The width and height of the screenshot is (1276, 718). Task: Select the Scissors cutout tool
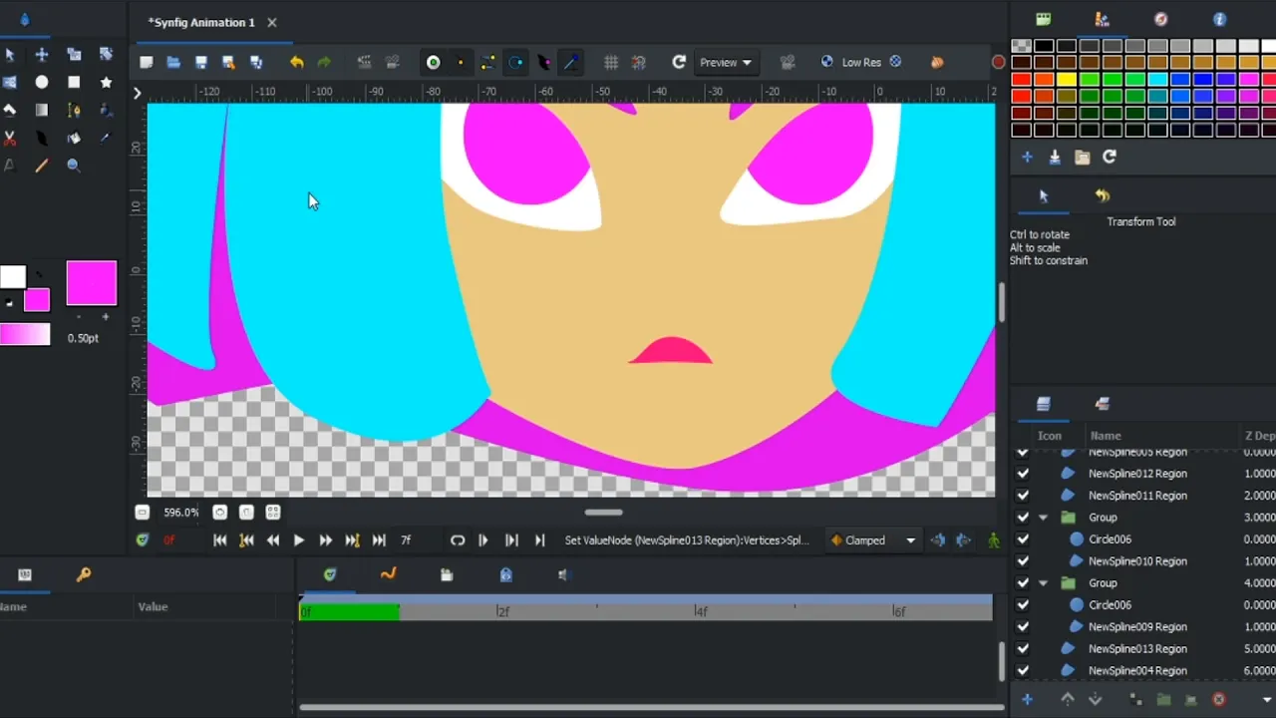click(x=10, y=138)
